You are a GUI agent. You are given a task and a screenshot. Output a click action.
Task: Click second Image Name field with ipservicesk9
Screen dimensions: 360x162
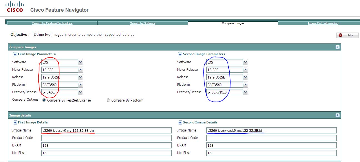click(x=271, y=130)
